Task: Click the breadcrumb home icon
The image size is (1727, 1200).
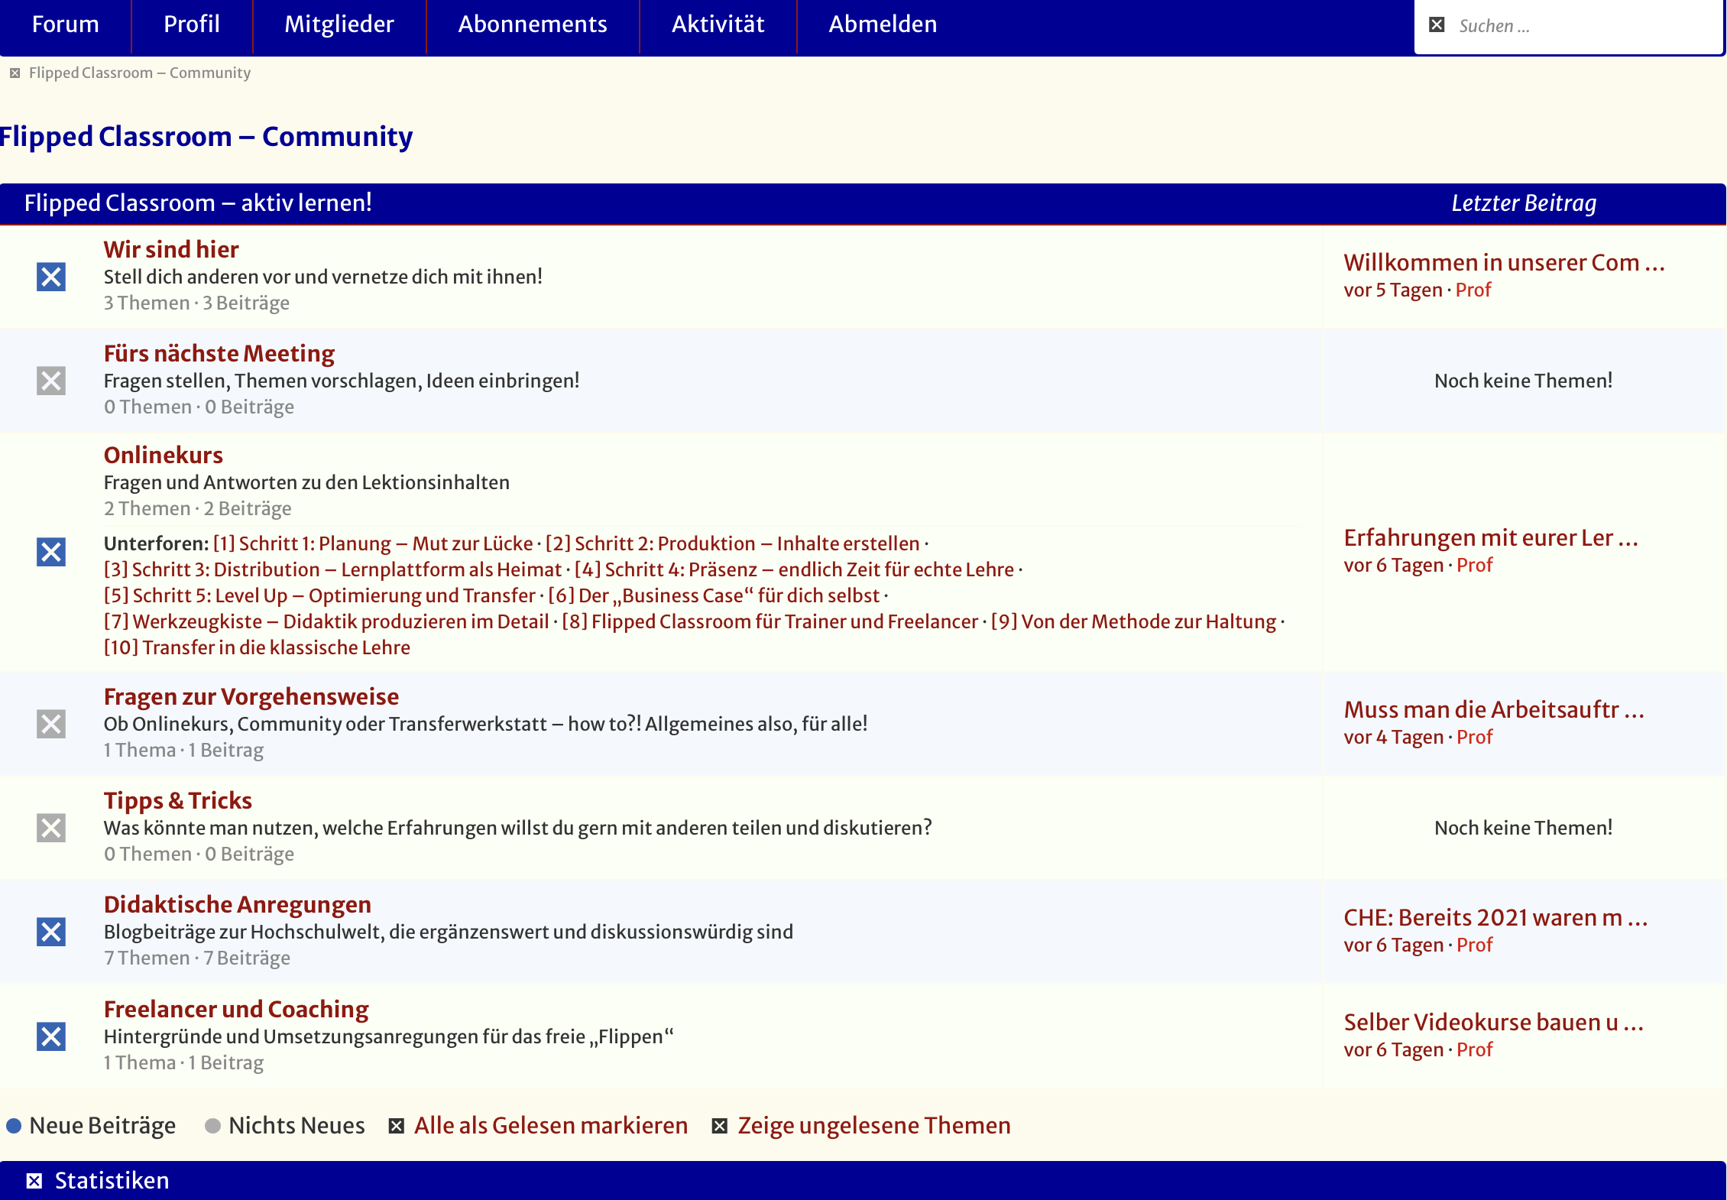Action: [x=15, y=73]
